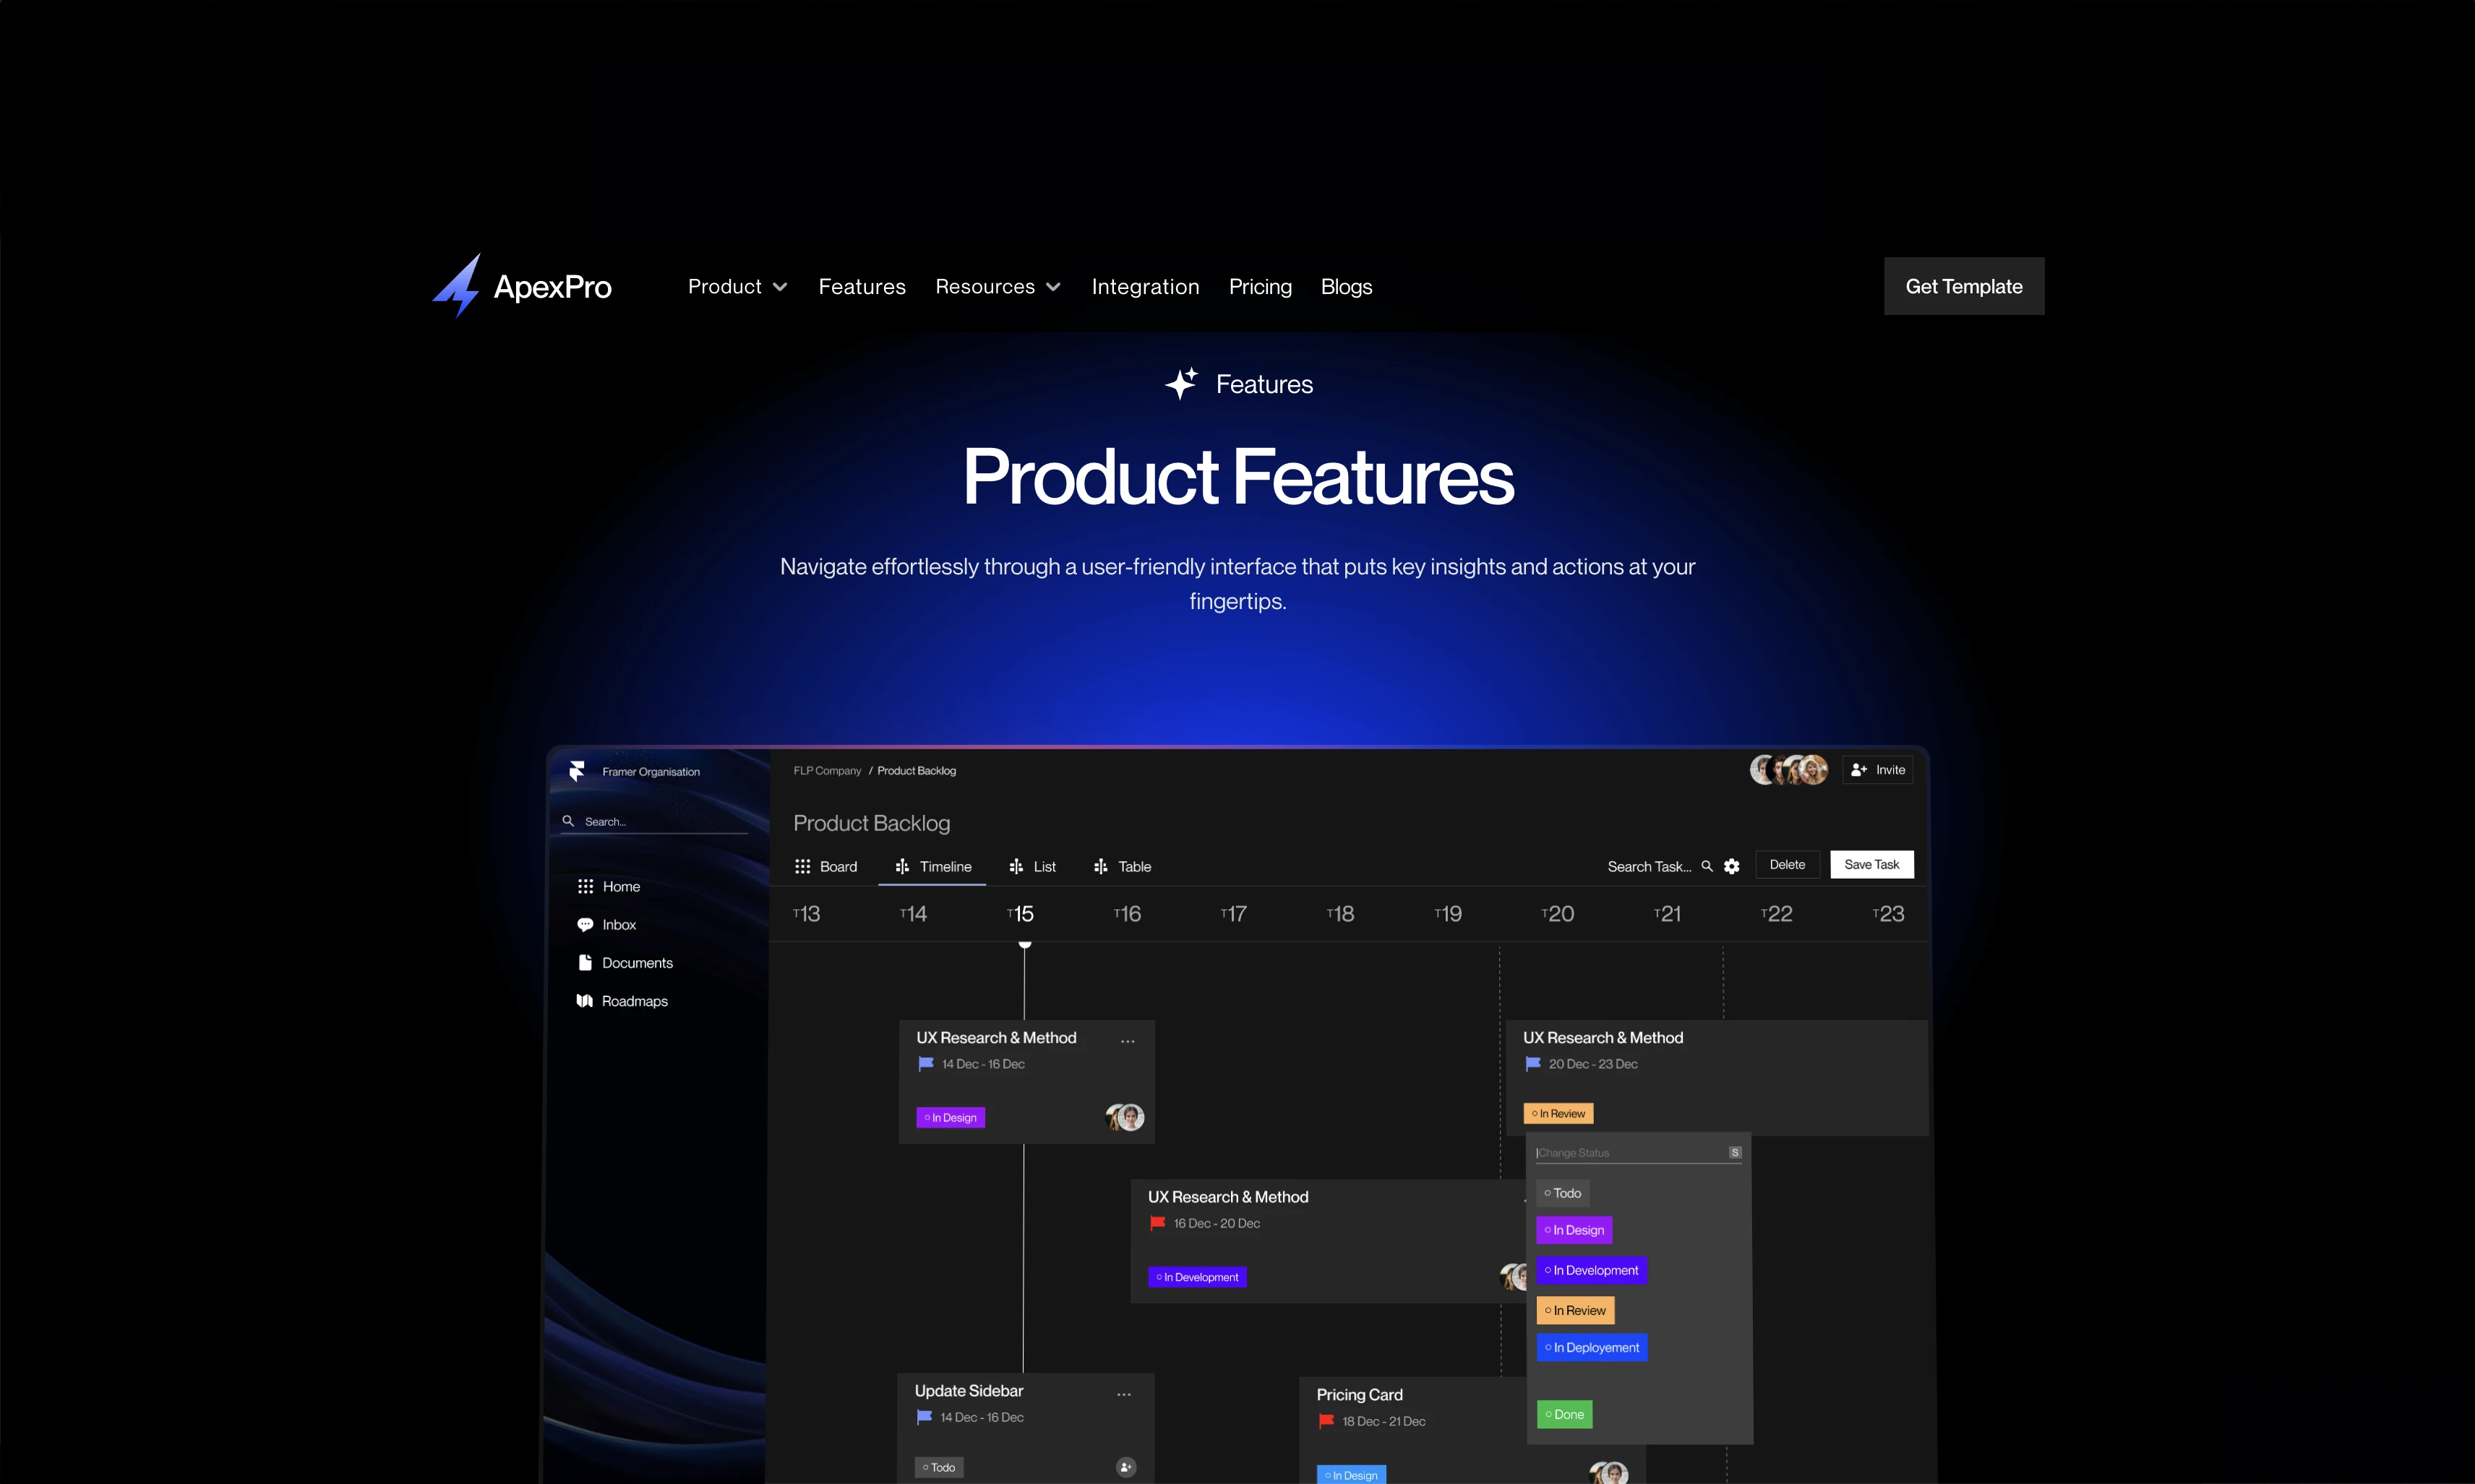Open Inbox in the sidebar
The height and width of the screenshot is (1484, 2475).
[x=607, y=925]
